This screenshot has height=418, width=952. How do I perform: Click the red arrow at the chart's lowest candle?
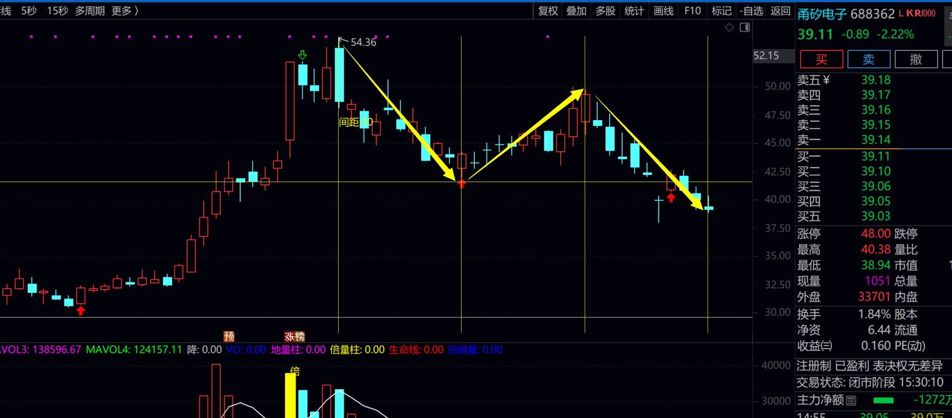coord(81,311)
